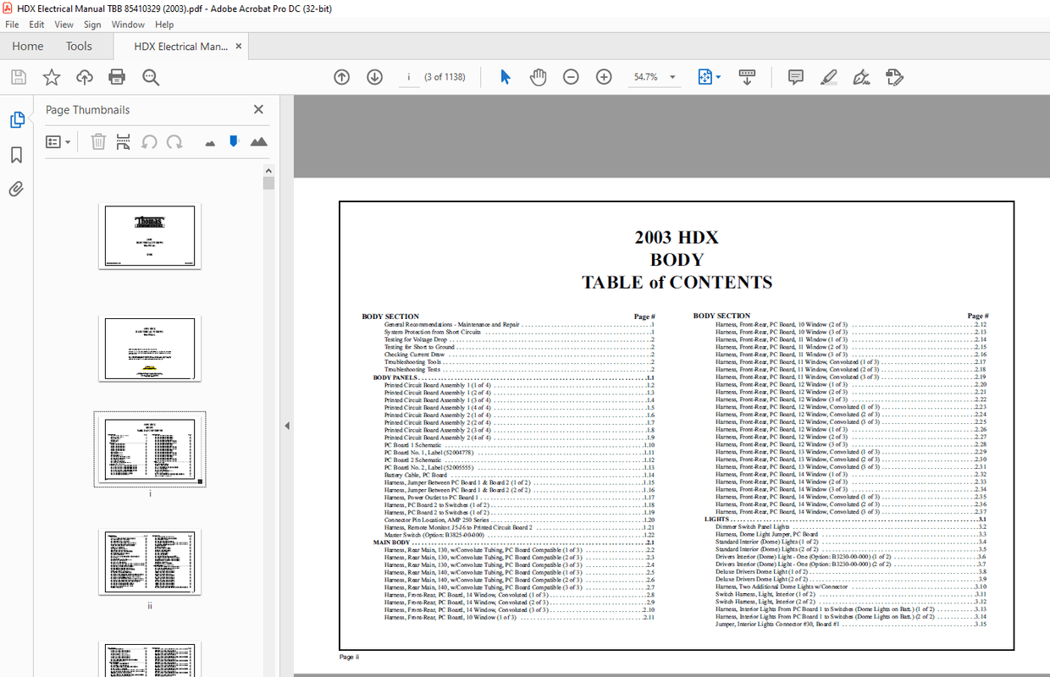
Task: Save the PDF file
Action: 18,76
